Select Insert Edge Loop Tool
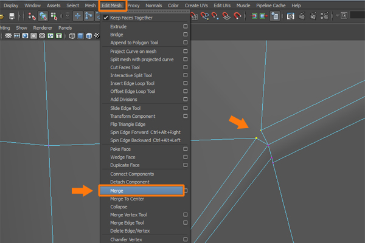Screen dimensions: 365x243 click(132, 83)
